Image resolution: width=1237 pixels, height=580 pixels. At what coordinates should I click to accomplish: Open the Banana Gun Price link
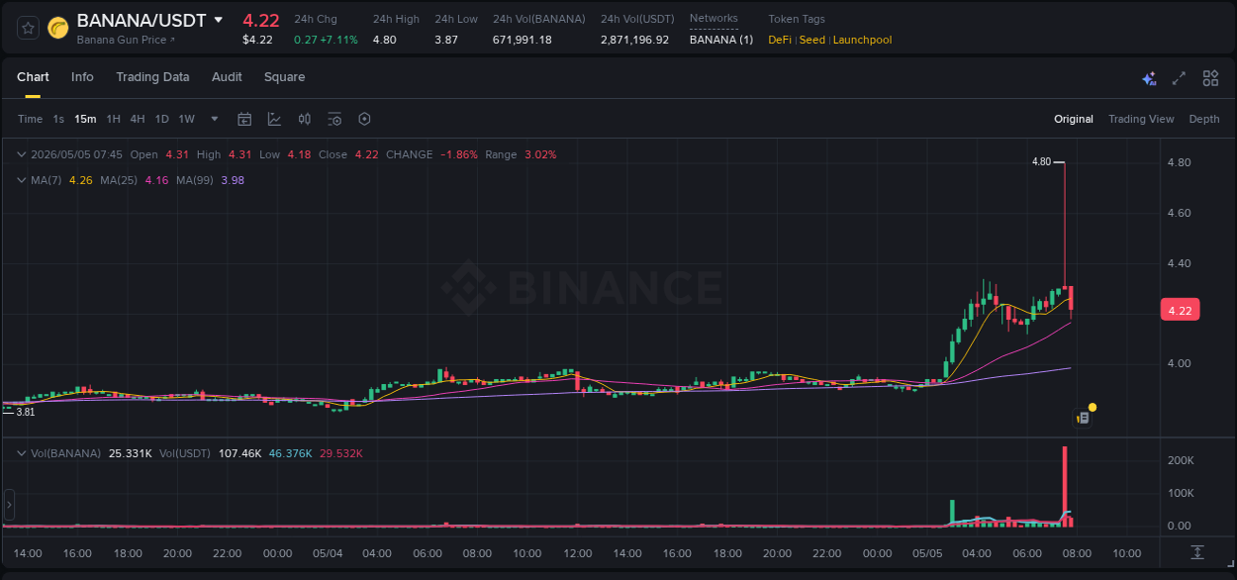126,40
